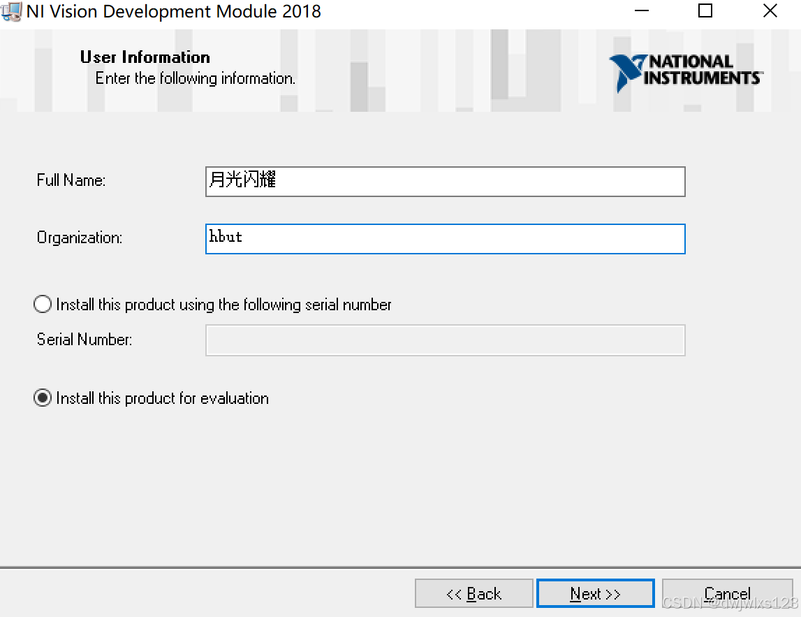
Task: Select "Install this product using the following serial number"
Action: pyautogui.click(x=42, y=304)
